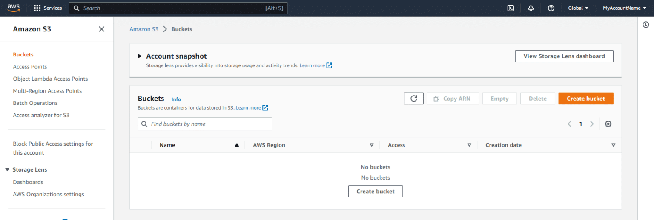Open the MyAccountName account dropdown
The width and height of the screenshot is (654, 220).
624,8
